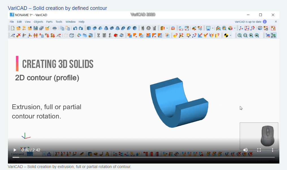The height and width of the screenshot is (170, 287).
Task: Open the Tools menu
Action: click(59, 22)
